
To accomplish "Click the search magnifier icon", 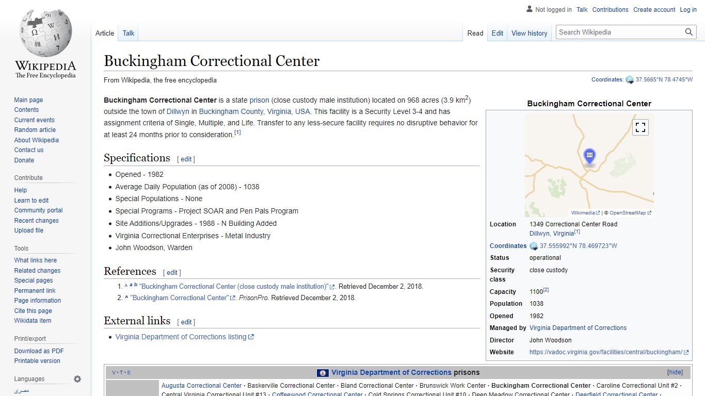I will [689, 32].
